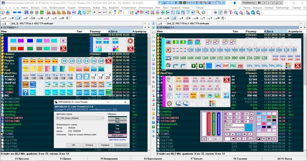Open the Выделить menu
307x161 pixels.
pos(114,8)
